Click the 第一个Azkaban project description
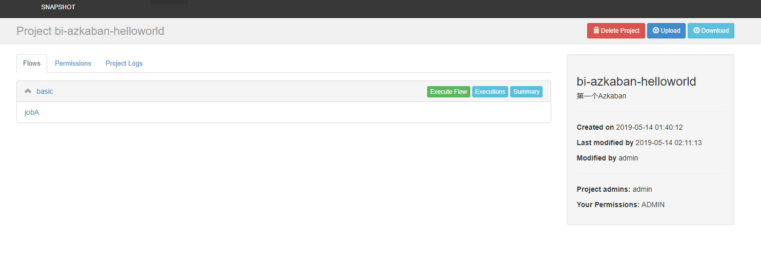761x263 pixels. click(x=601, y=96)
